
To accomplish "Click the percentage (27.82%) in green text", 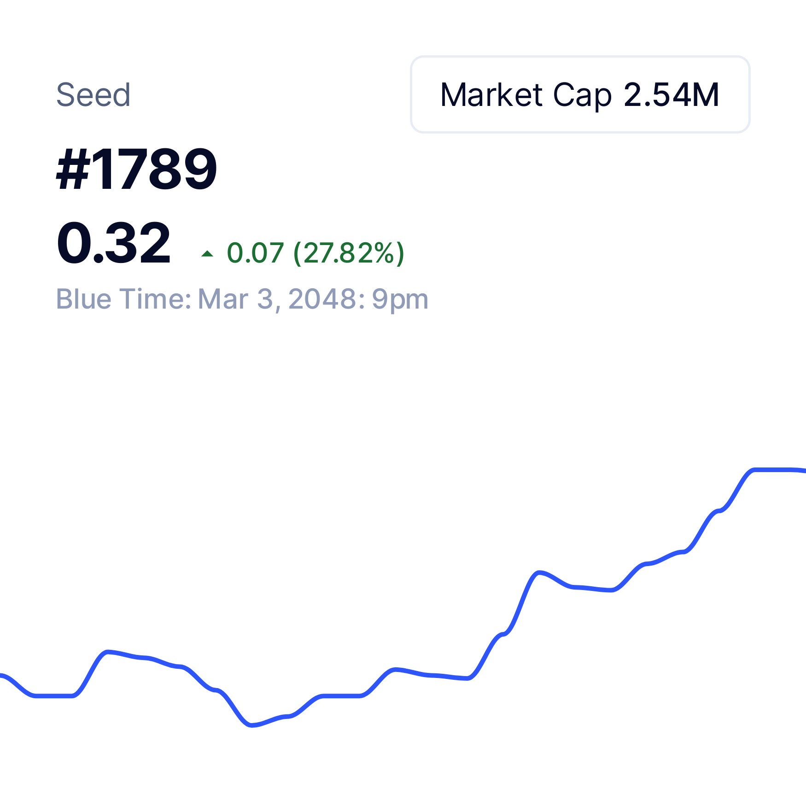I will click(349, 253).
